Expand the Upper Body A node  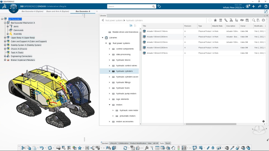coord(5,37)
